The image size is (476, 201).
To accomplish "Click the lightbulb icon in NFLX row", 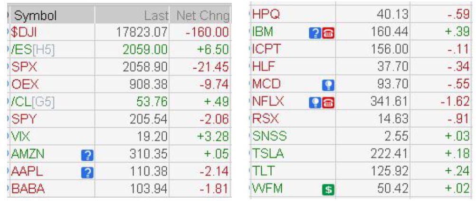I will [x=315, y=103].
